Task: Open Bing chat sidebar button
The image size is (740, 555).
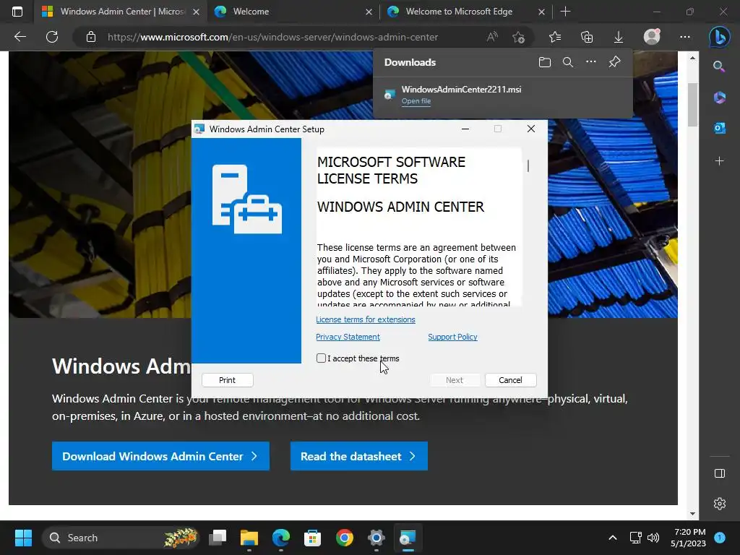Action: tap(720, 37)
